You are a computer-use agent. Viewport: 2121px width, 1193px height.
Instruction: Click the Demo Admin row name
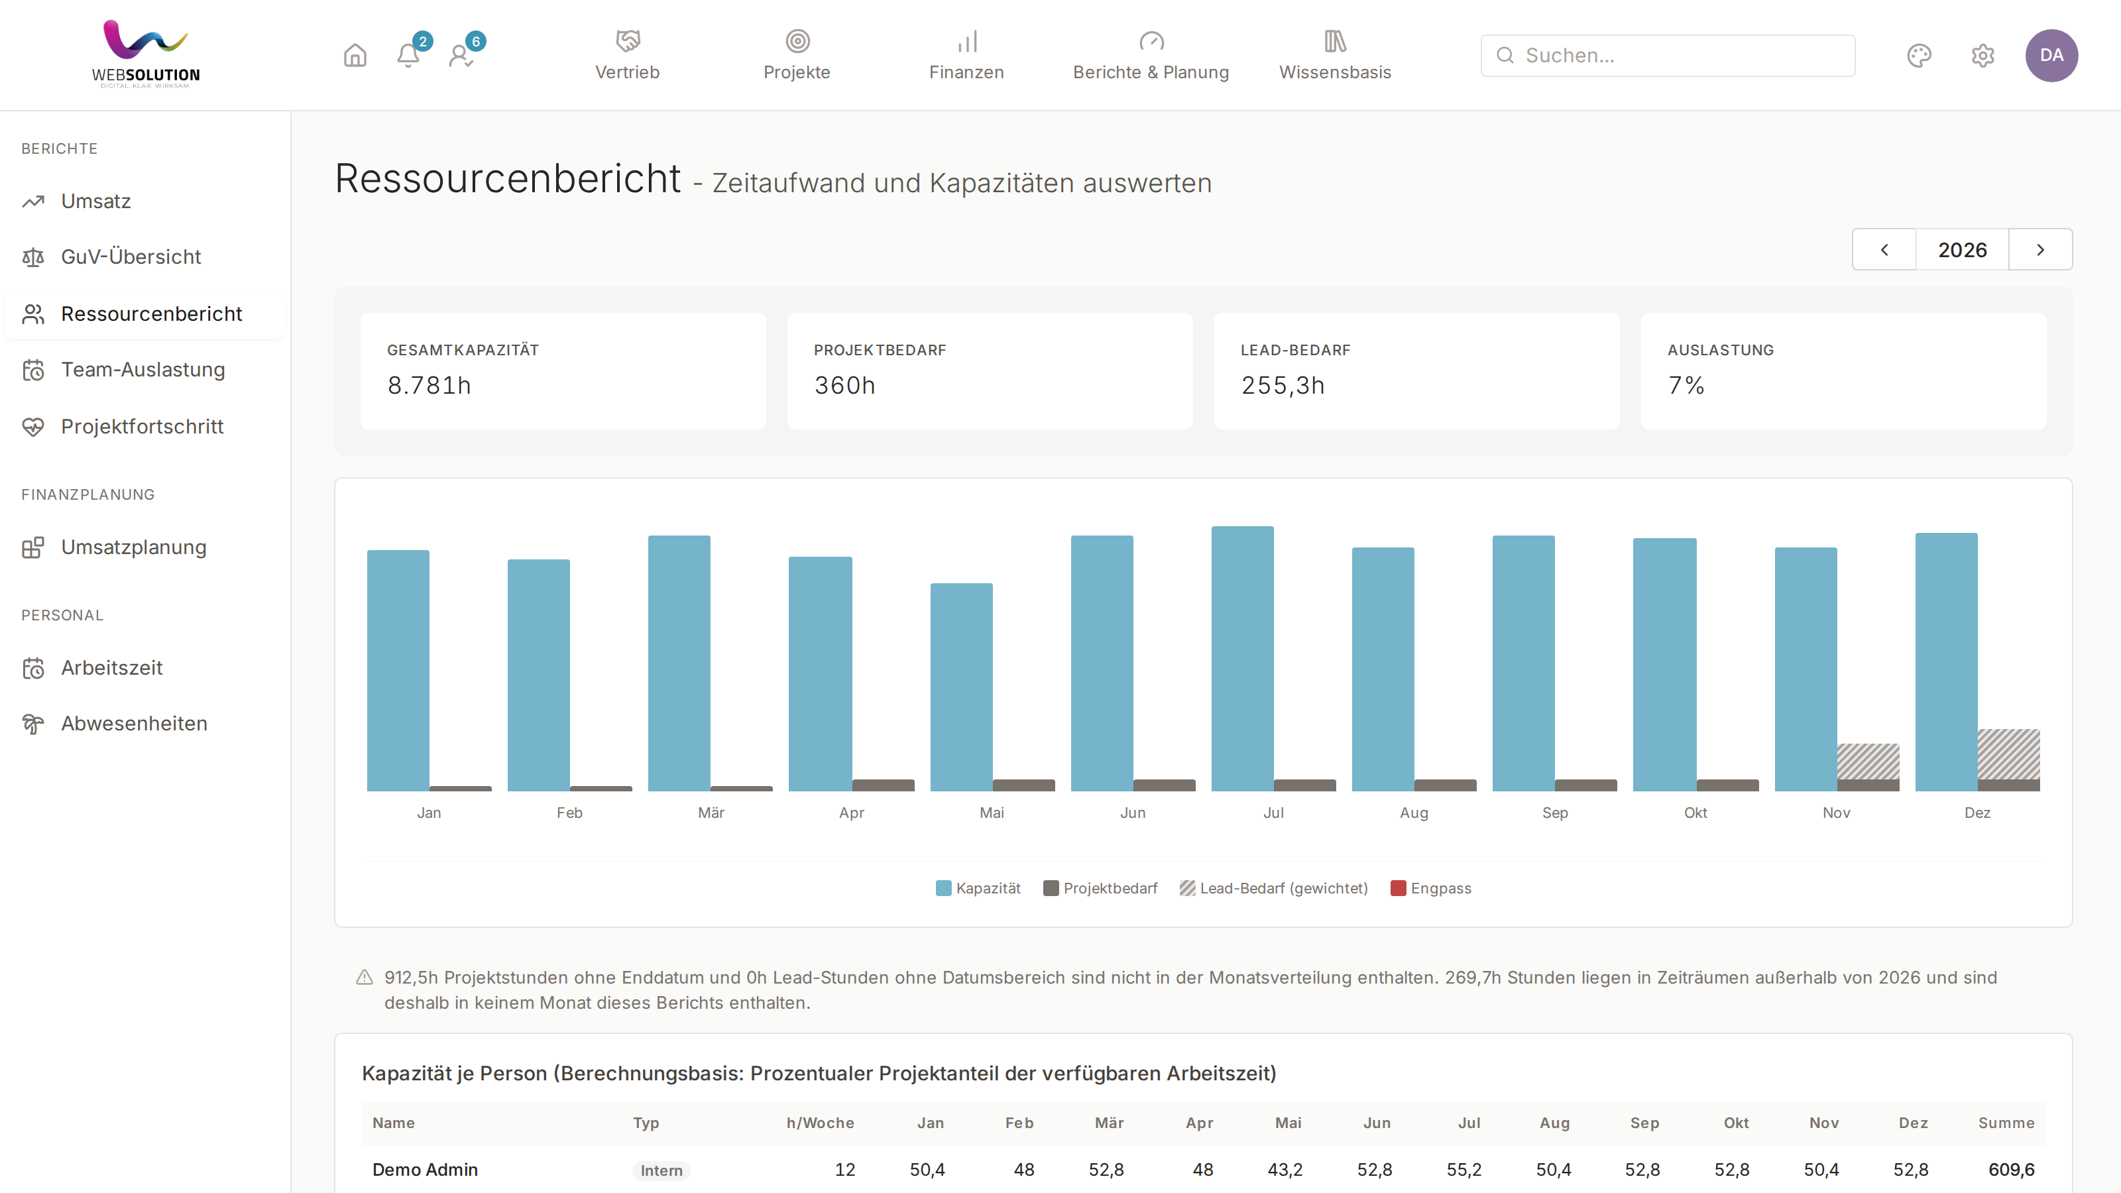coord(425,1169)
